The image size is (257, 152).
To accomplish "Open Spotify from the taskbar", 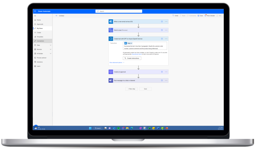I will click(x=118, y=128).
